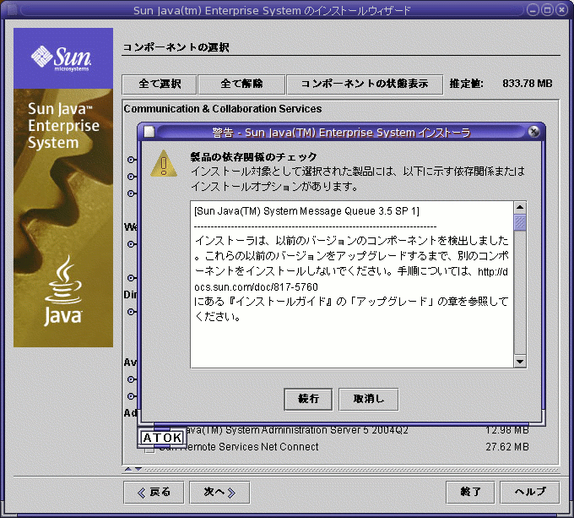The width and height of the screenshot is (574, 518).
Task: Click the 12.98 MB size value
Action: click(507, 430)
